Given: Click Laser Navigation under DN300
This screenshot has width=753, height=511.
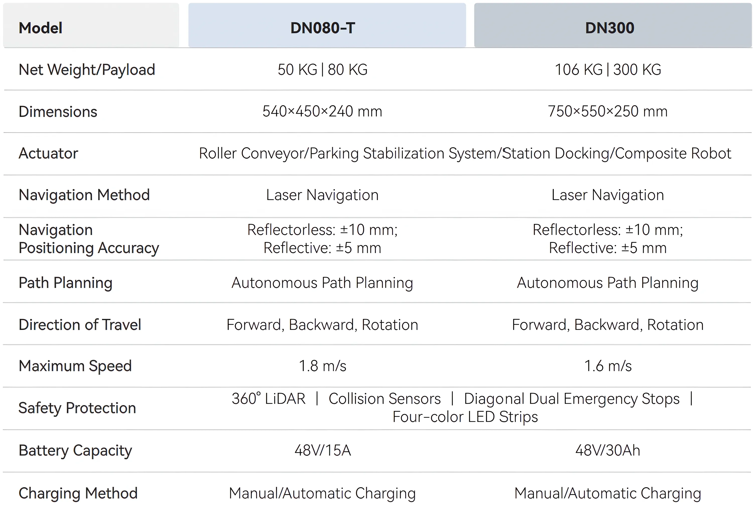Looking at the screenshot, I should coord(608,195).
